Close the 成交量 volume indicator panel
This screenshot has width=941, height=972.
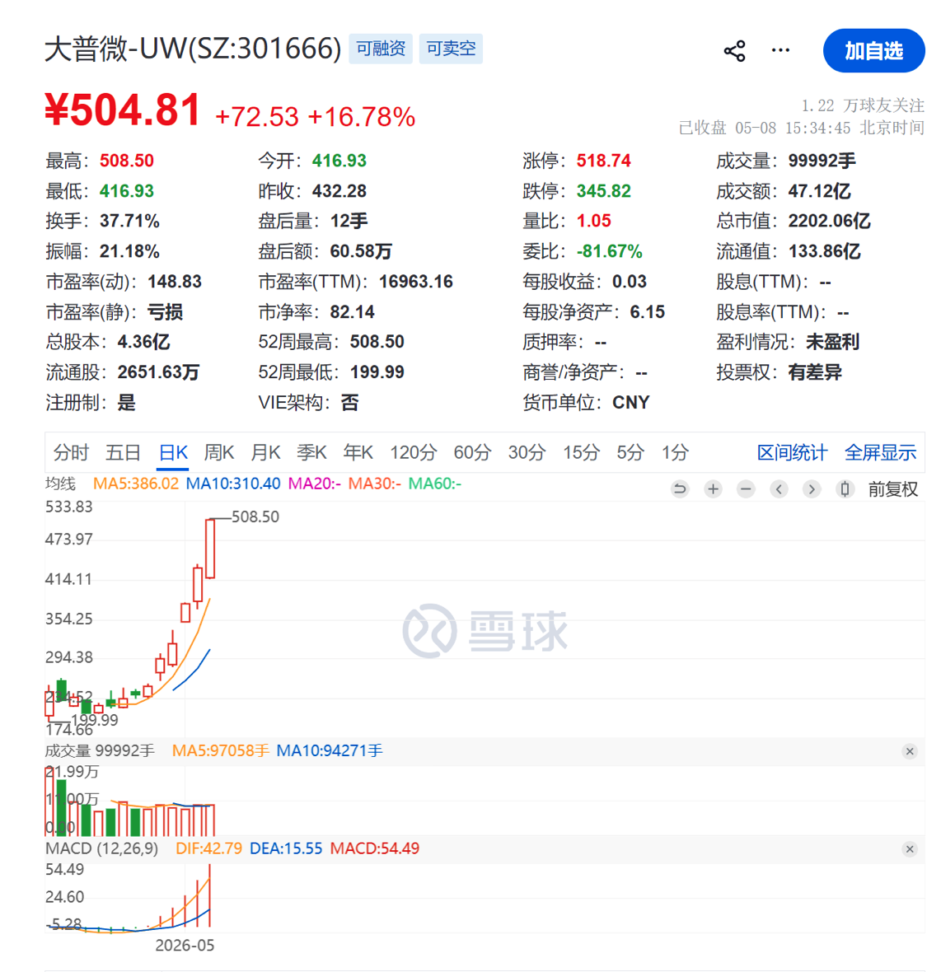pos(910,751)
